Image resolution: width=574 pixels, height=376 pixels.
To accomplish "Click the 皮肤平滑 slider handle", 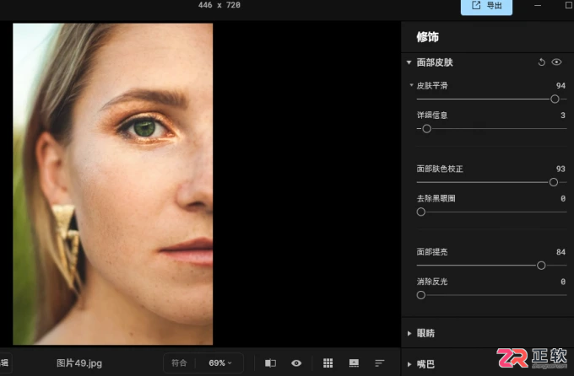I will click(x=555, y=99).
